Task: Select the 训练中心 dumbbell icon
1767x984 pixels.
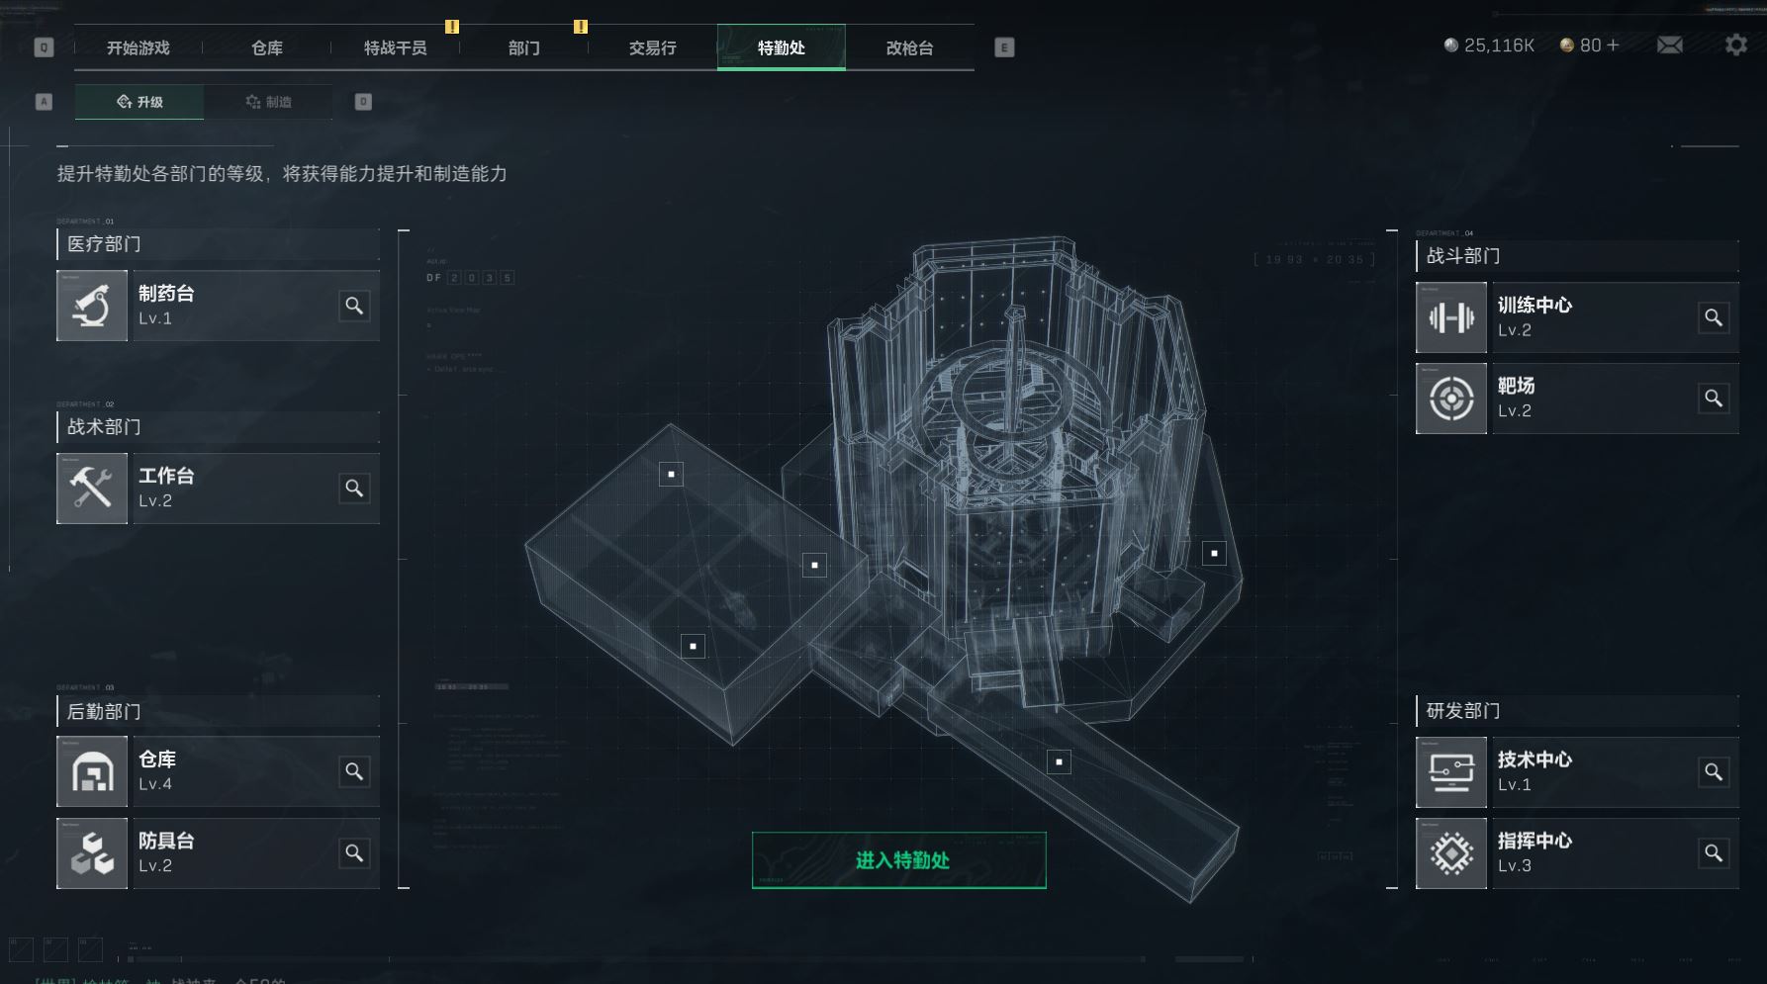Action: coord(1451,317)
